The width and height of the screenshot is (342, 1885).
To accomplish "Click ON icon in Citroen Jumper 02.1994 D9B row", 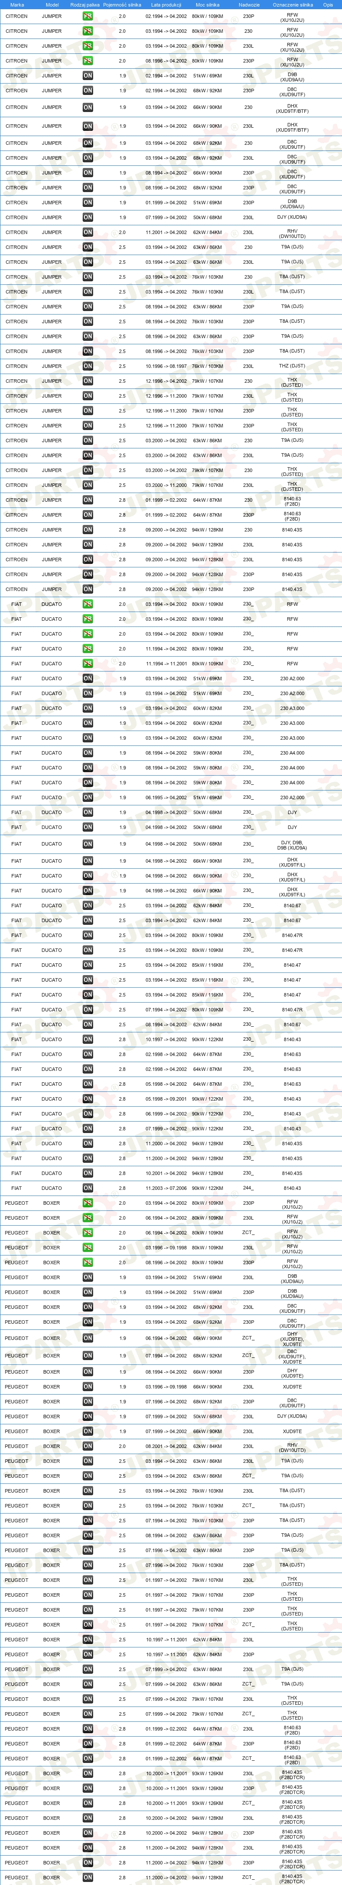I will [87, 76].
